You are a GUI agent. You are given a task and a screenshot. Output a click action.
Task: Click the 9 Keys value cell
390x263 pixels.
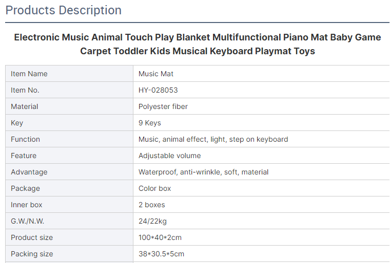pos(261,123)
